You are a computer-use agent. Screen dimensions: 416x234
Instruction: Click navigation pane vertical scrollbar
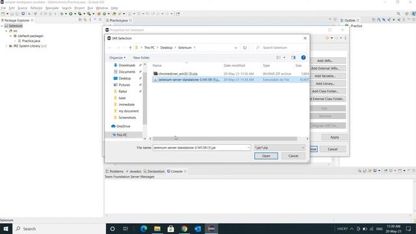[145, 98]
